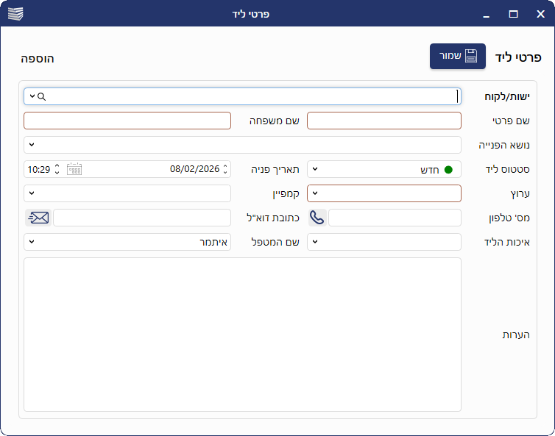Minimize the פרטי ליד window
Viewport: 555px width, 436px height.
coord(486,14)
